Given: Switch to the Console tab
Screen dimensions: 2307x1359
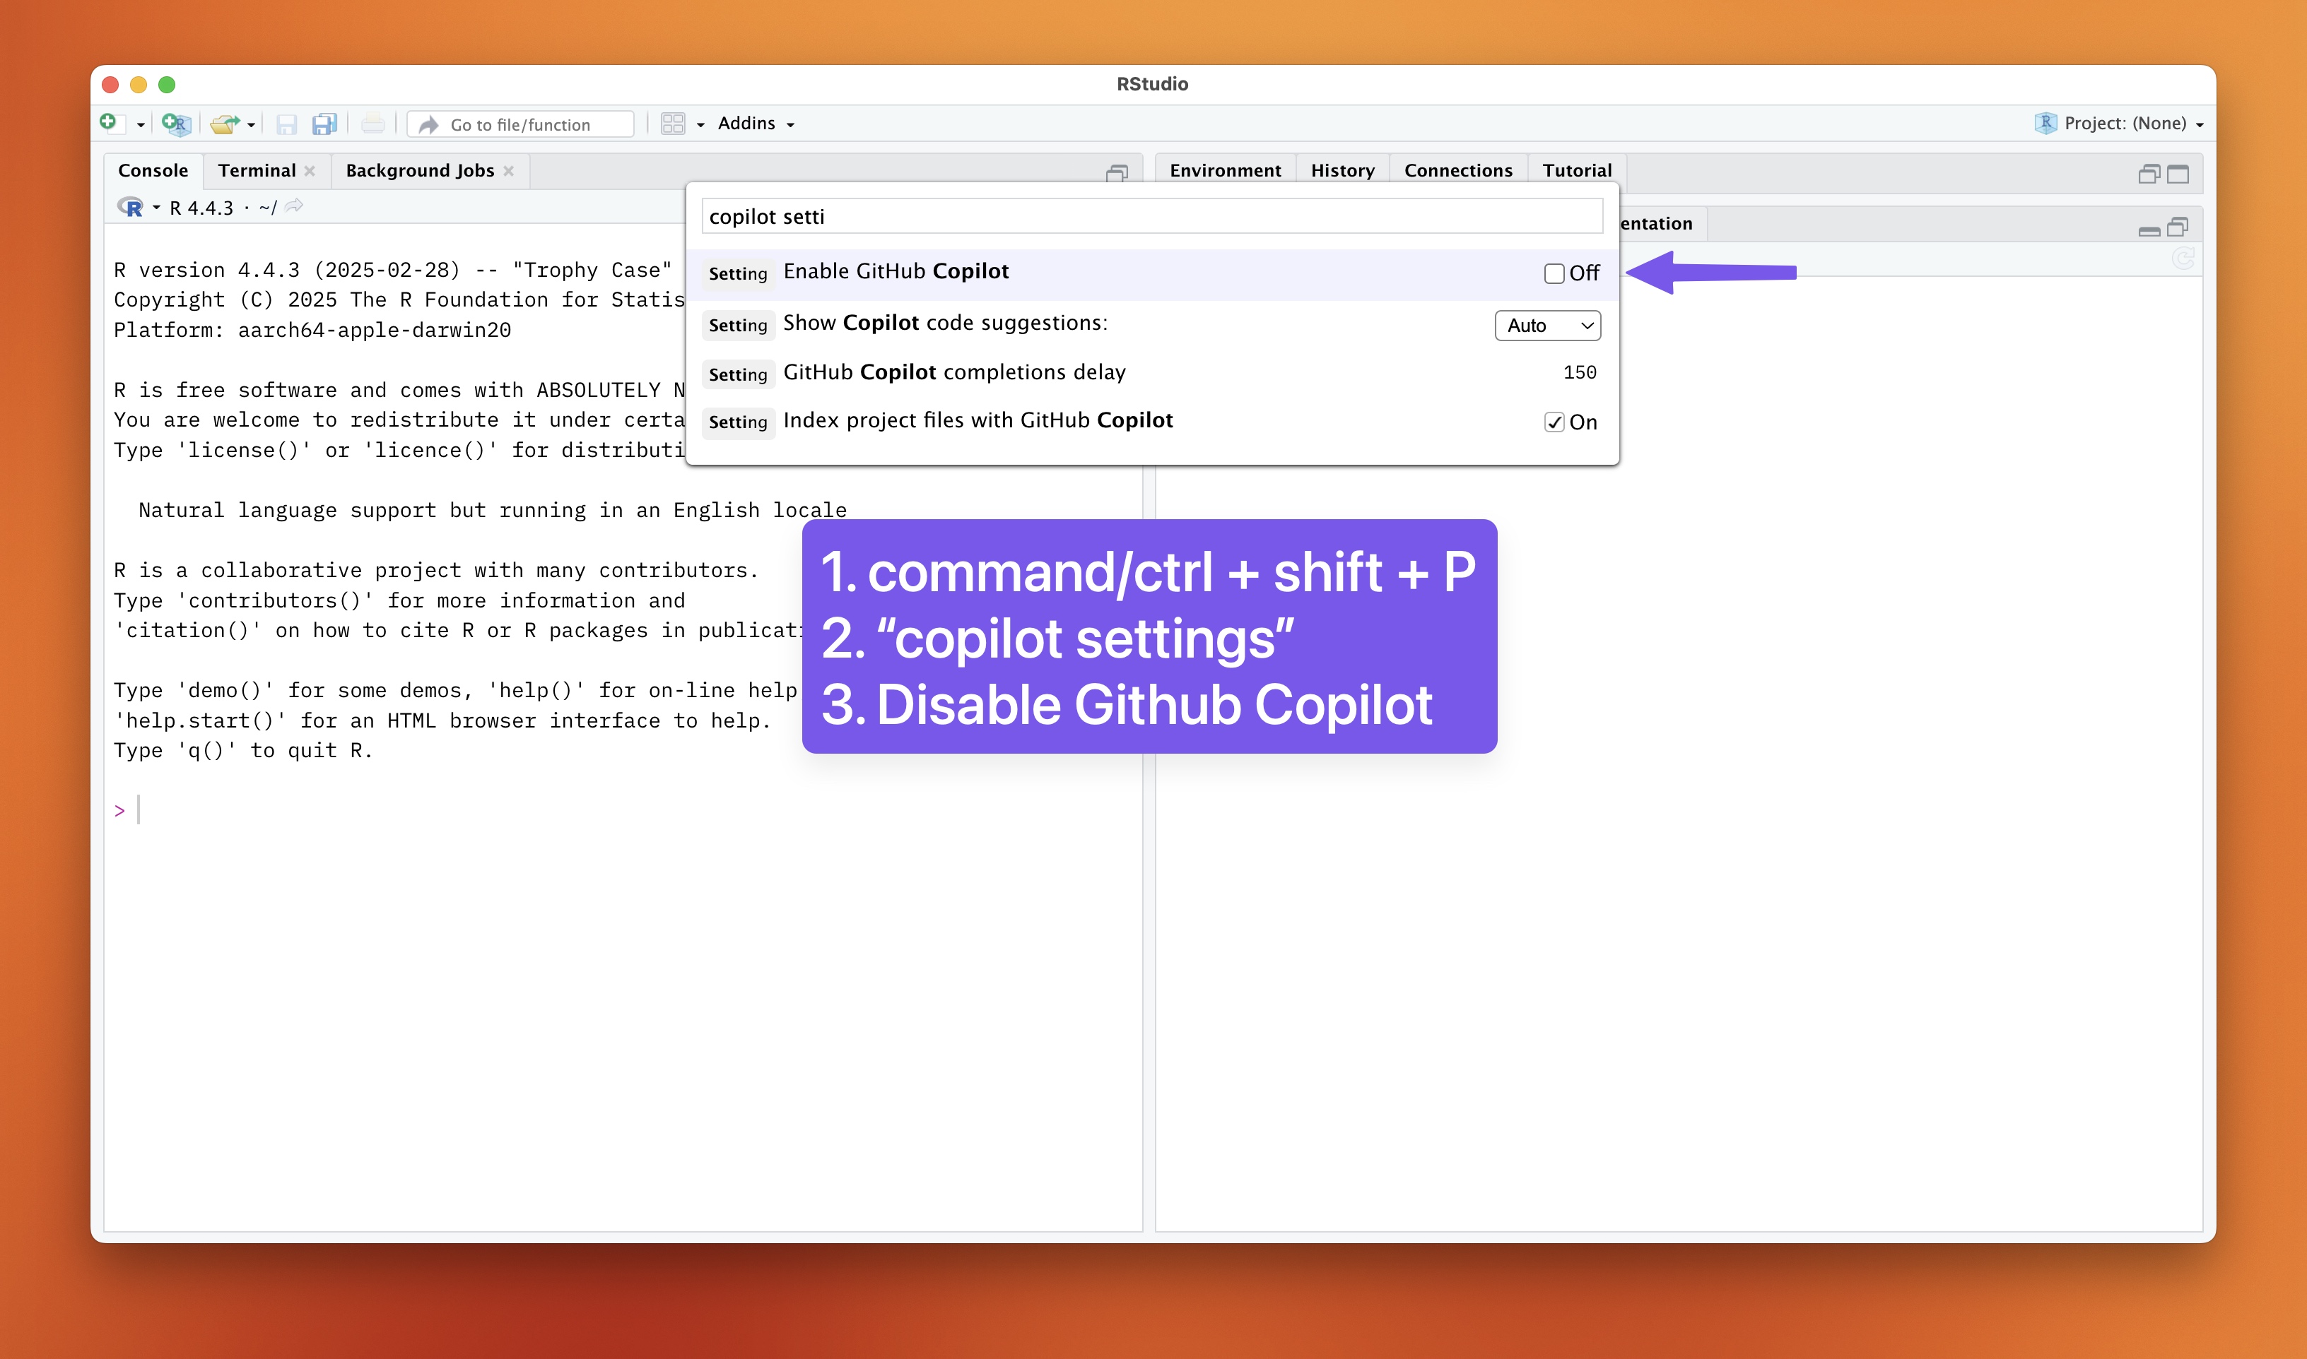Looking at the screenshot, I should pos(153,170).
